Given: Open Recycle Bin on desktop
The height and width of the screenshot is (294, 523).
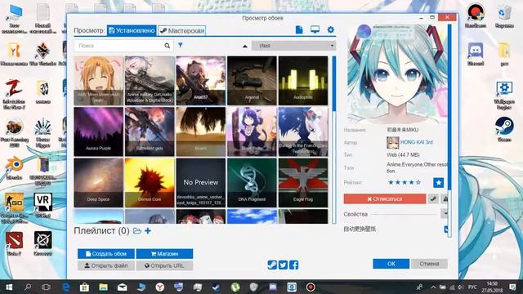Looking at the screenshot, I should click(x=504, y=16).
